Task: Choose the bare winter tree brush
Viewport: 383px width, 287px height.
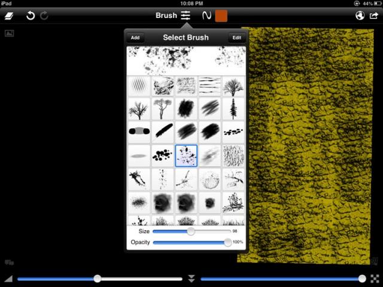Action: coord(138,109)
